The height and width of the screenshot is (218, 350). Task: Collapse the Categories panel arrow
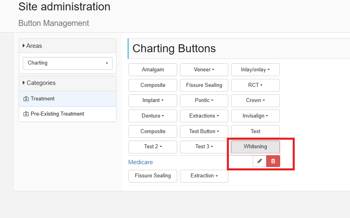point(24,83)
